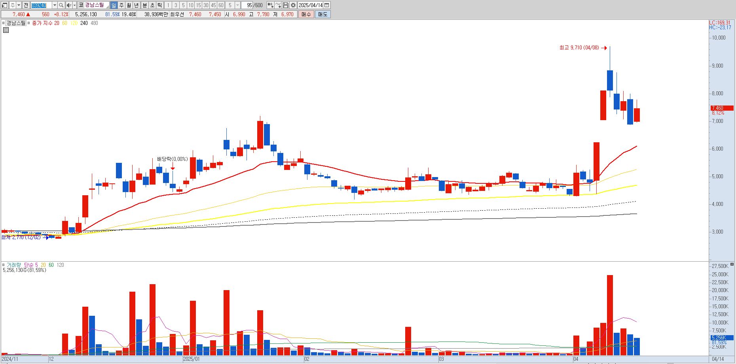The height and width of the screenshot is (364, 736).
Task: Open the calendar date picker icon
Action: (x=327, y=5)
